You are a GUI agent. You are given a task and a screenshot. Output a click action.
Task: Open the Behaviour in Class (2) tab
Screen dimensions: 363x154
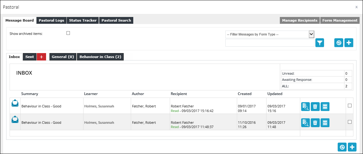[100, 57]
